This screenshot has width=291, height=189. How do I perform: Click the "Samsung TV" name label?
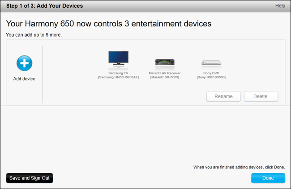(x=118, y=73)
